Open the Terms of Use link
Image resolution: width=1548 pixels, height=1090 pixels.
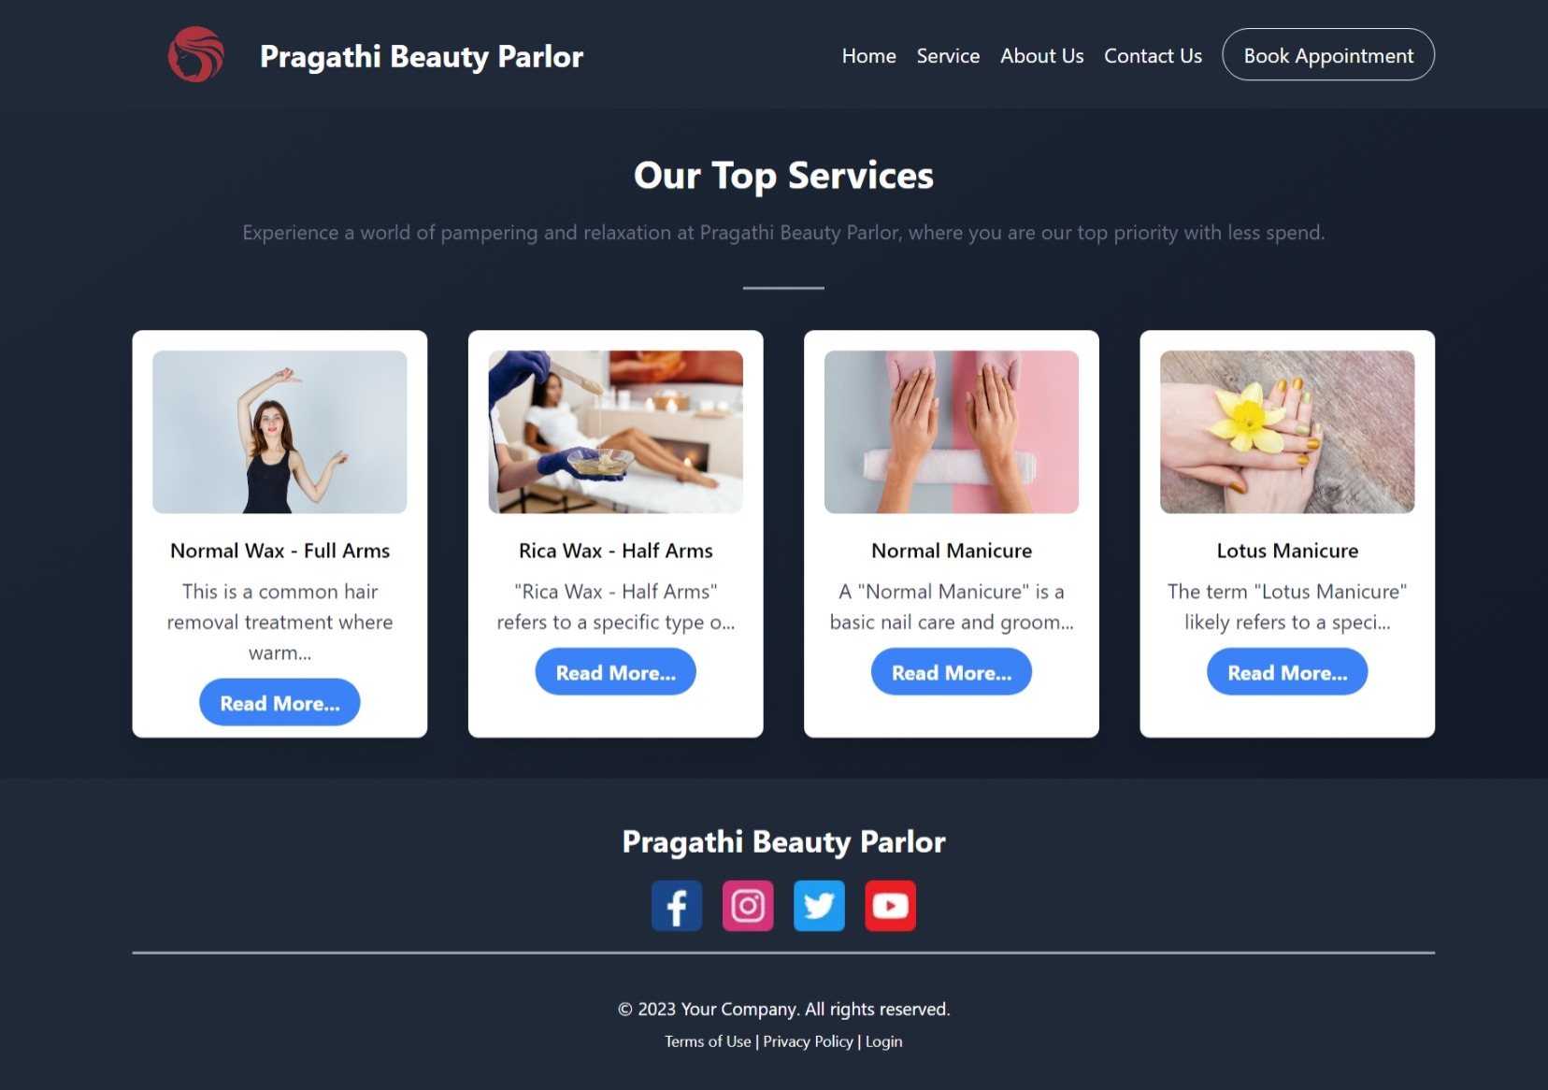tap(708, 1041)
